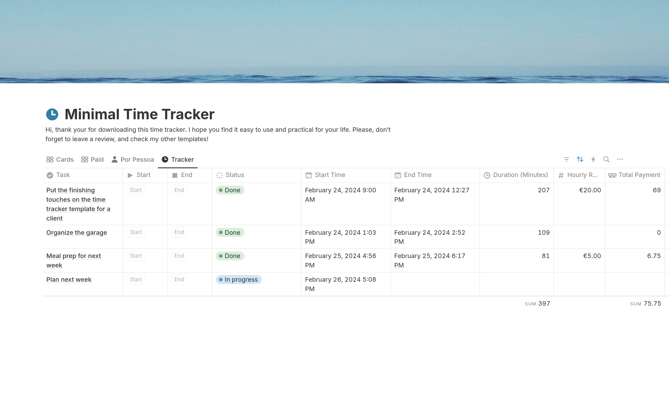Start the timer for Plan next week
Screen dimensions: 669x417
point(136,279)
